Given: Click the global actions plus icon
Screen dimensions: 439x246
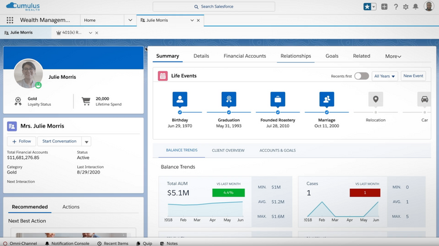Looking at the screenshot, I should (385, 6).
